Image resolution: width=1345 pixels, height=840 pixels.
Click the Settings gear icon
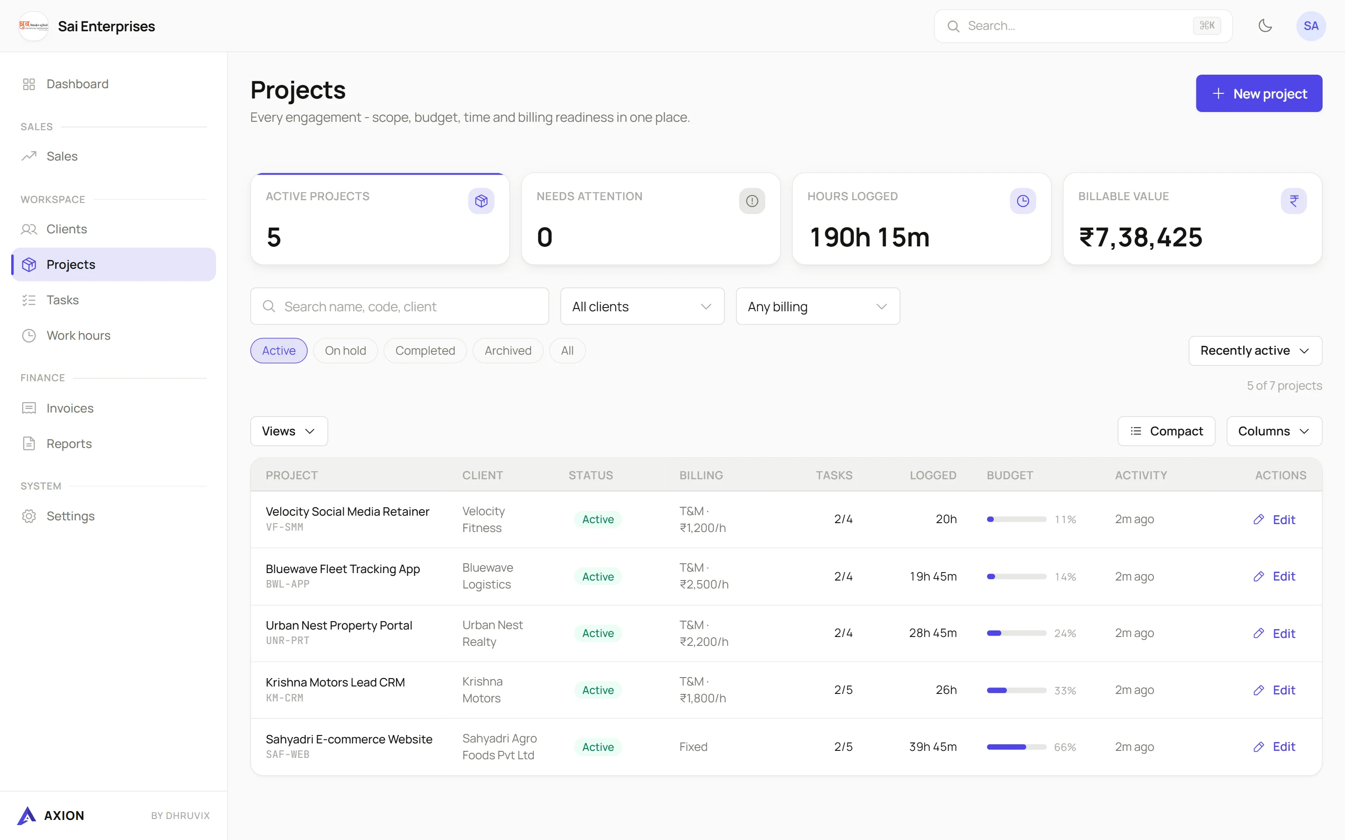[29, 516]
